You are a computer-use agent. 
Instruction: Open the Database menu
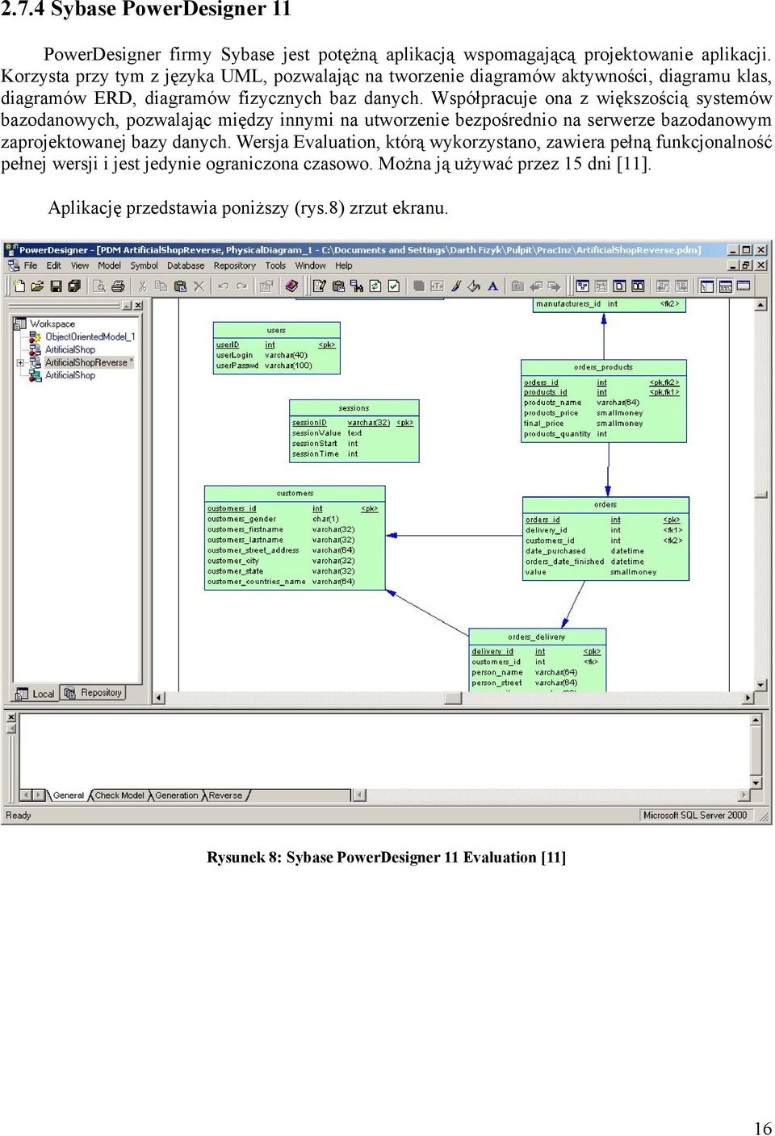(x=186, y=265)
